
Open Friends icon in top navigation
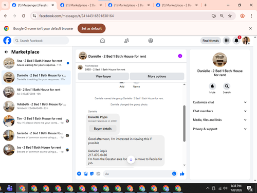[x=126, y=41]
